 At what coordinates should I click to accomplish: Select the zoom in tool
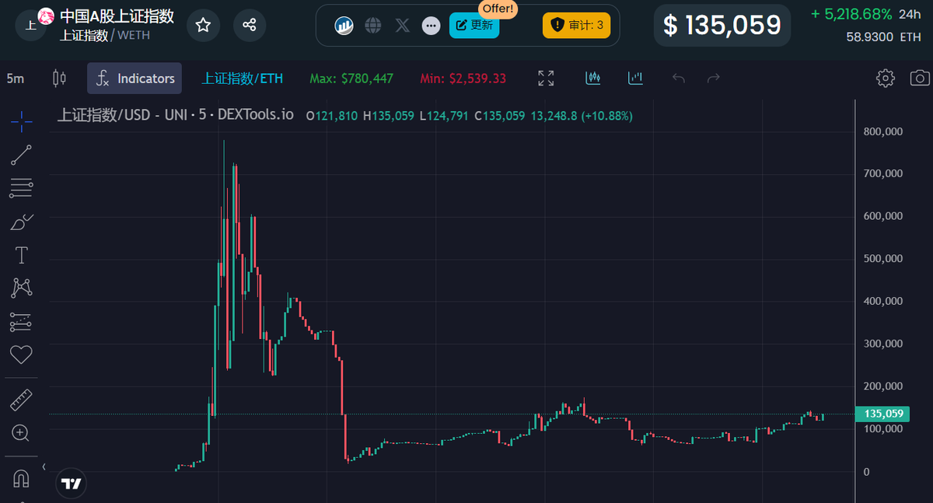point(21,433)
